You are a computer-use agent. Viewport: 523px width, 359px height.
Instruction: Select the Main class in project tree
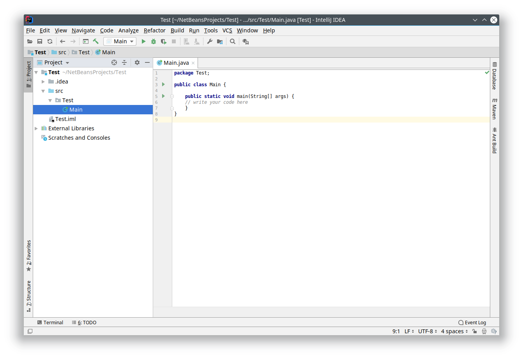(x=93, y=110)
